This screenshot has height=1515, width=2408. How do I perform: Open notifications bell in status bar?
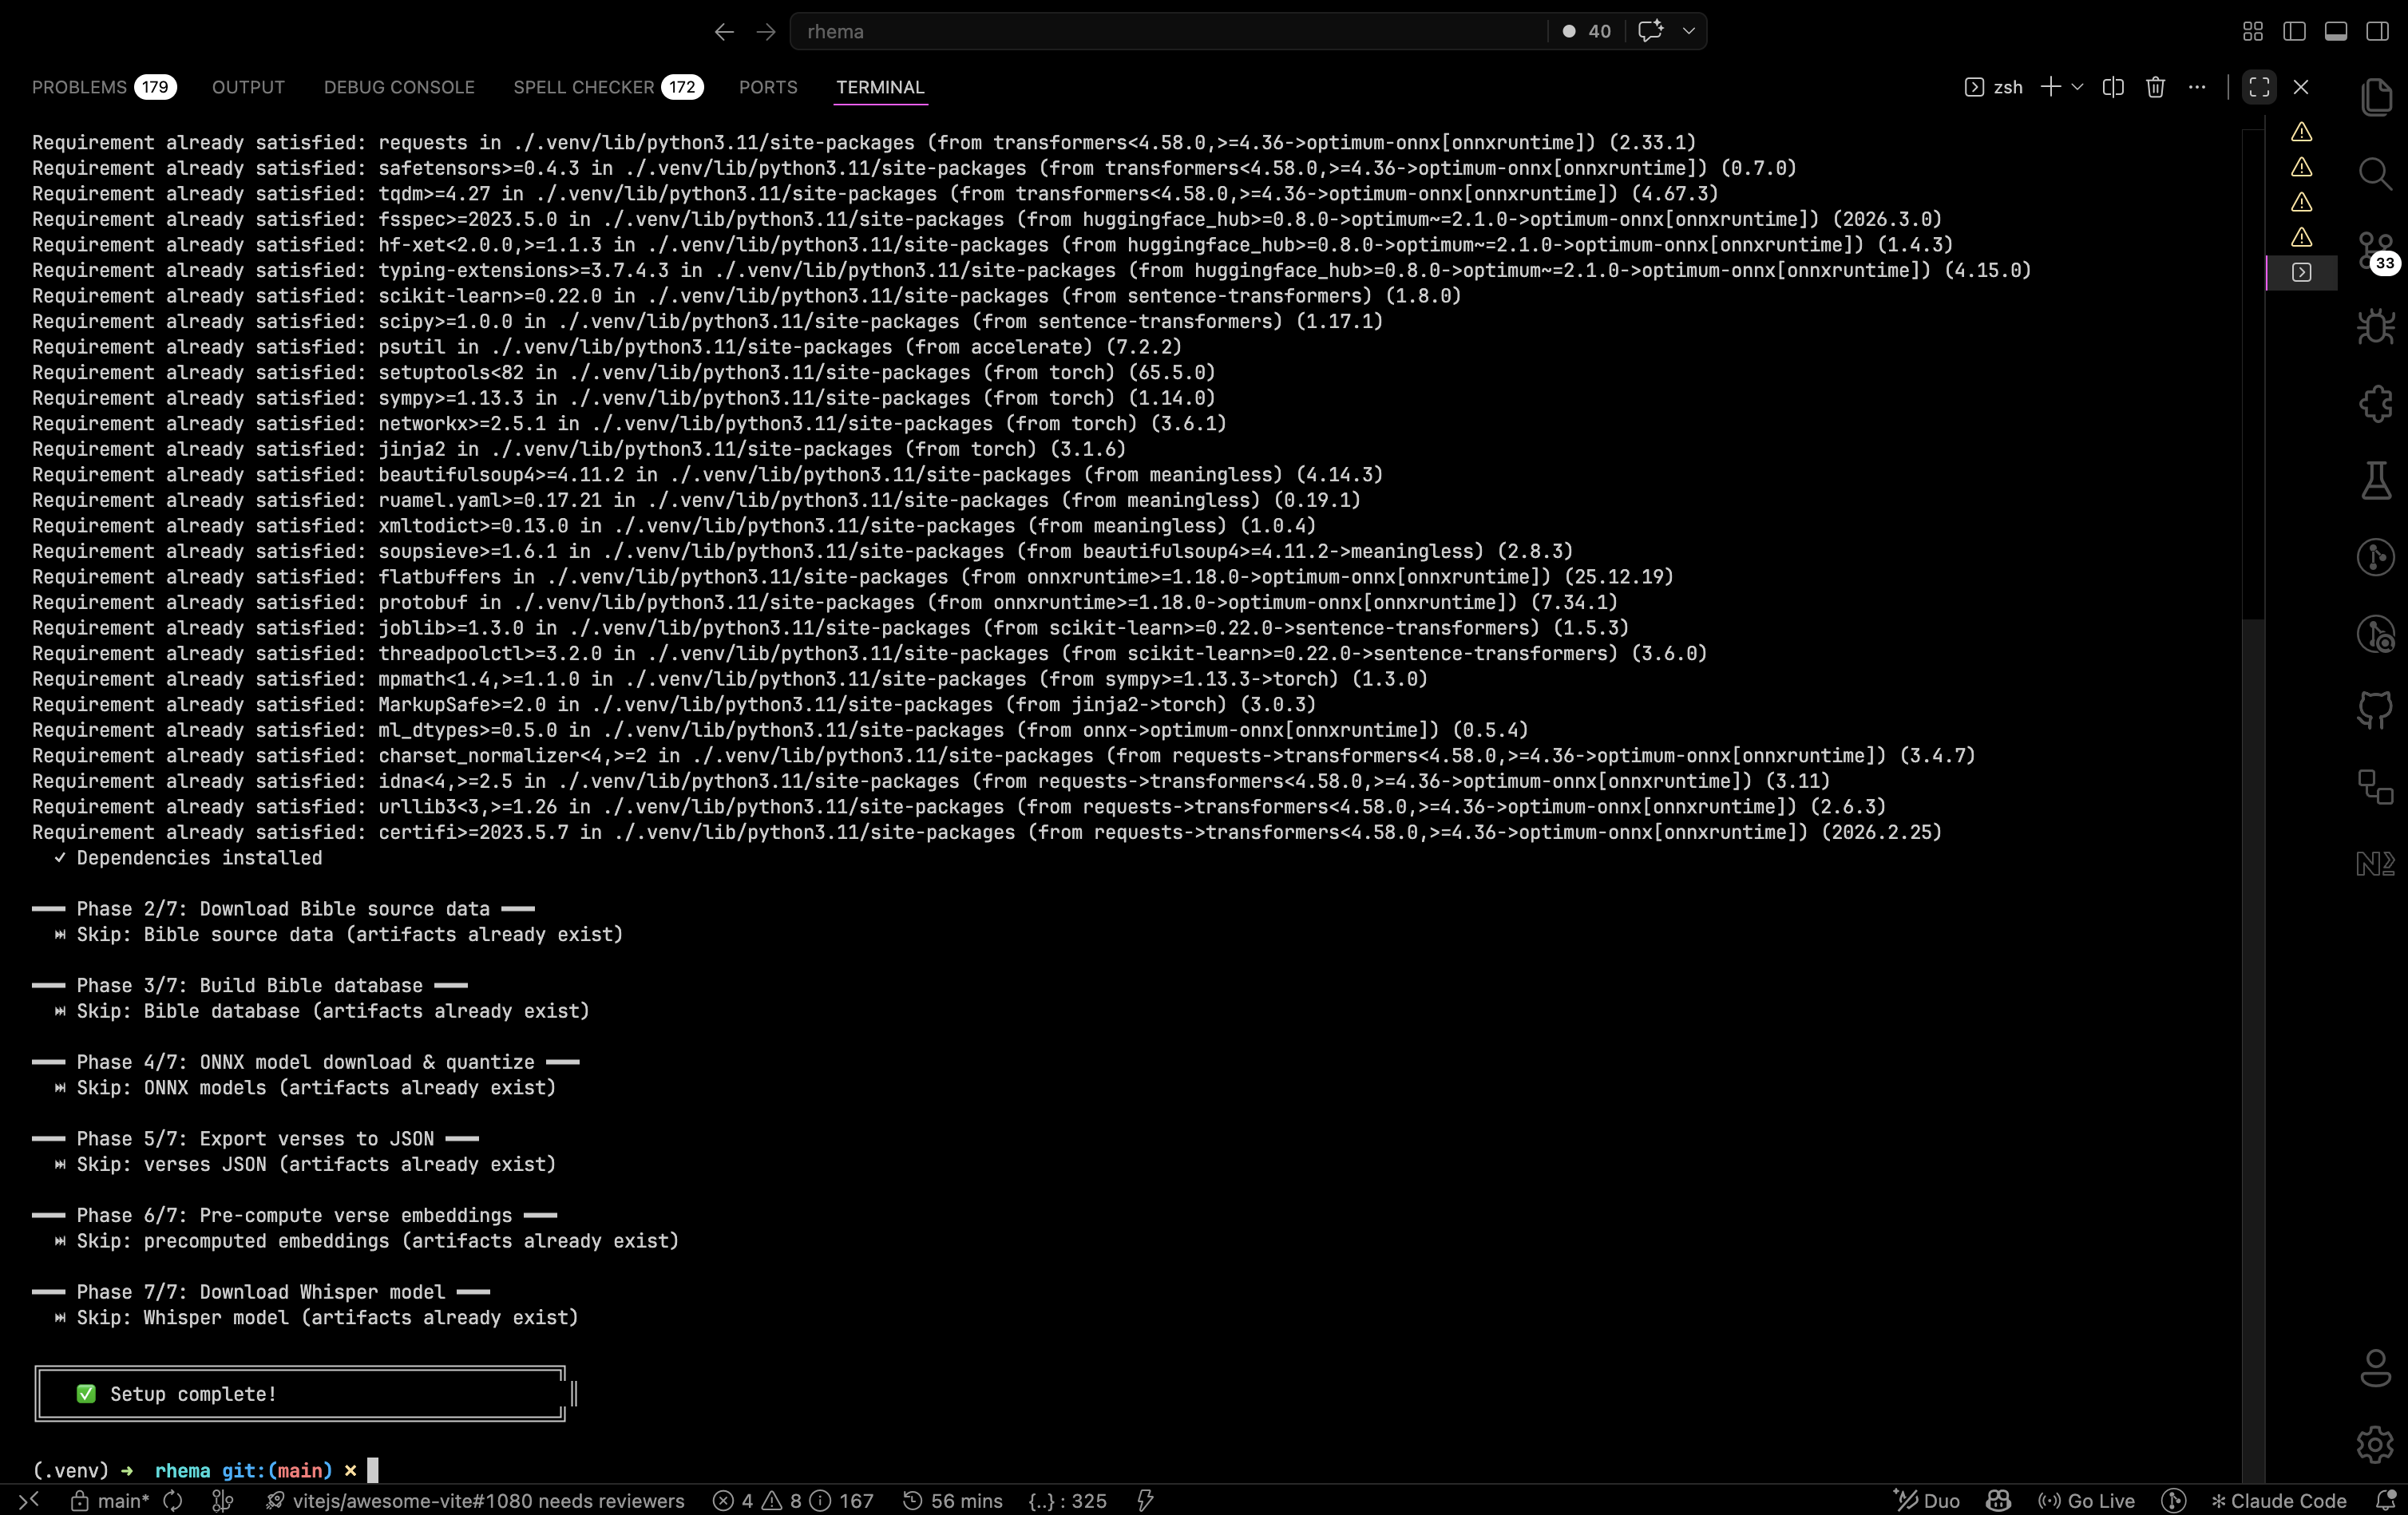(x=2386, y=1500)
